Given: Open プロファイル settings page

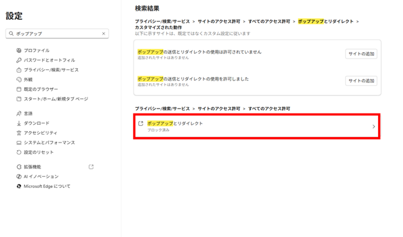Looking at the screenshot, I should pyautogui.click(x=37, y=50).
